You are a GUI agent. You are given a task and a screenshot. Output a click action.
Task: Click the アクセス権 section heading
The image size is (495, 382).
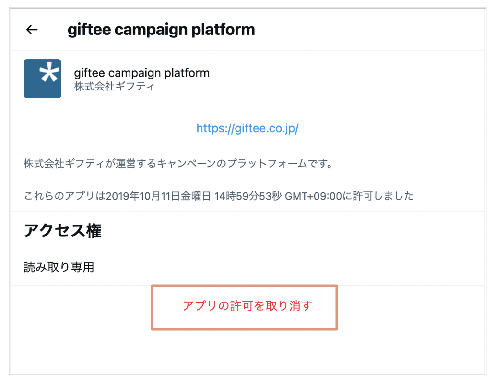[62, 231]
